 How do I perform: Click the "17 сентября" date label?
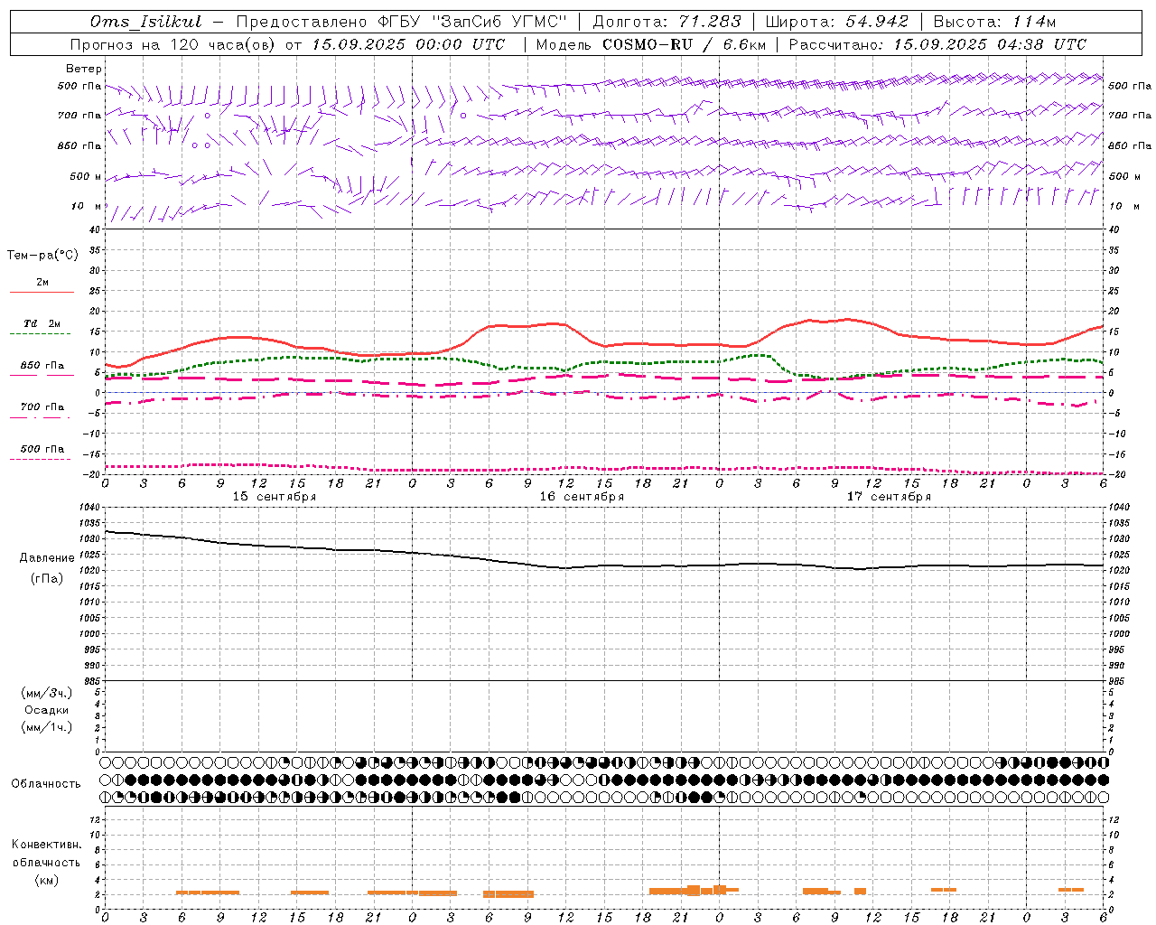coord(889,497)
